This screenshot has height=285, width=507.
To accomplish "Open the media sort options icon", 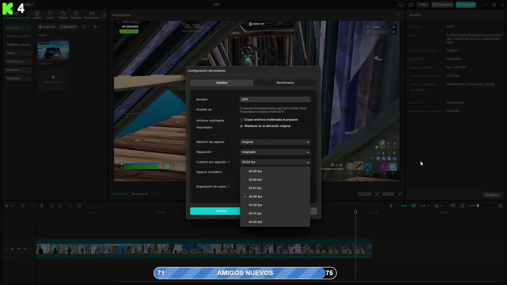I will (x=86, y=27).
